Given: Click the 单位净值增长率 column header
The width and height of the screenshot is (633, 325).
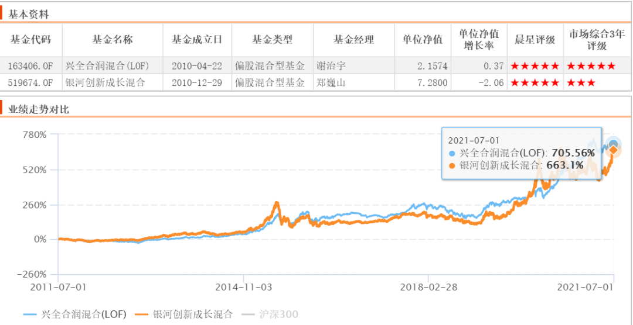Looking at the screenshot, I should pyautogui.click(x=479, y=40).
